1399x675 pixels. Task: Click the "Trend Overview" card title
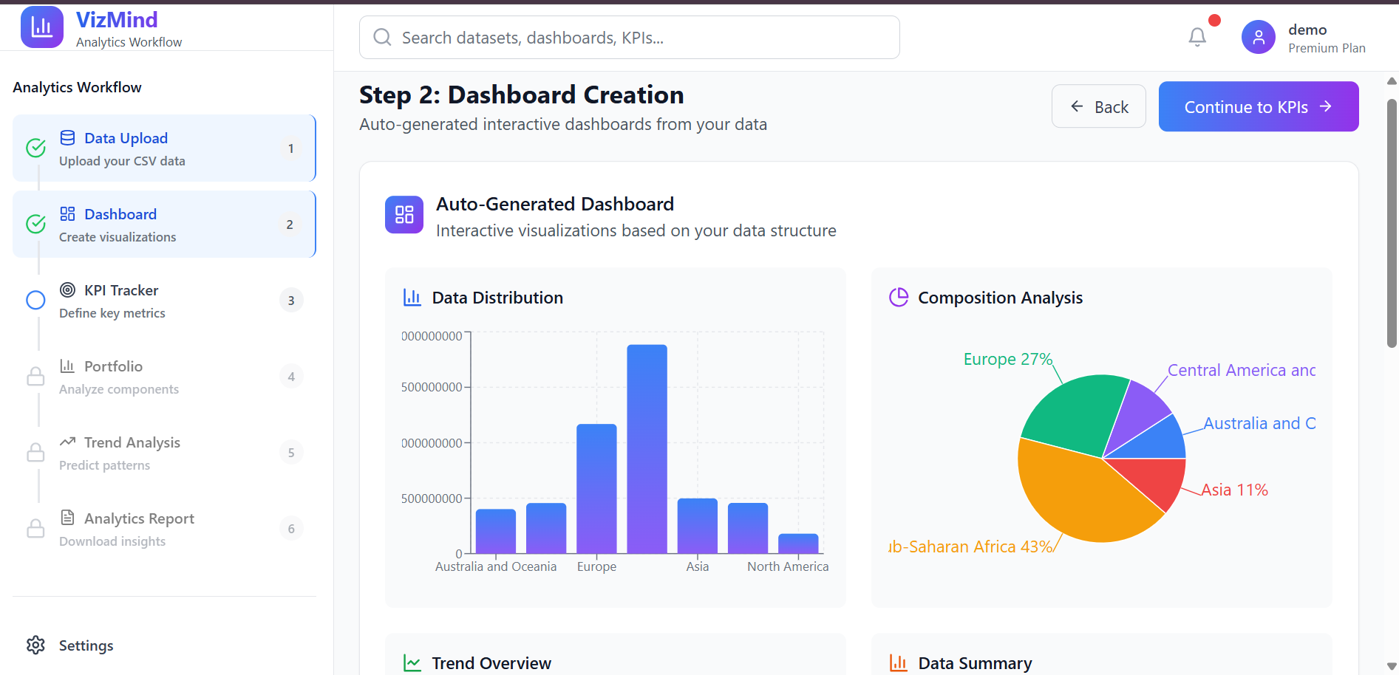(x=491, y=663)
